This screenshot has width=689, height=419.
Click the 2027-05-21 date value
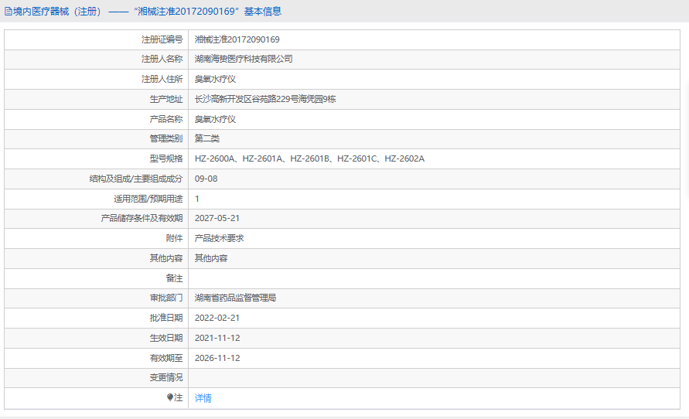217,218
